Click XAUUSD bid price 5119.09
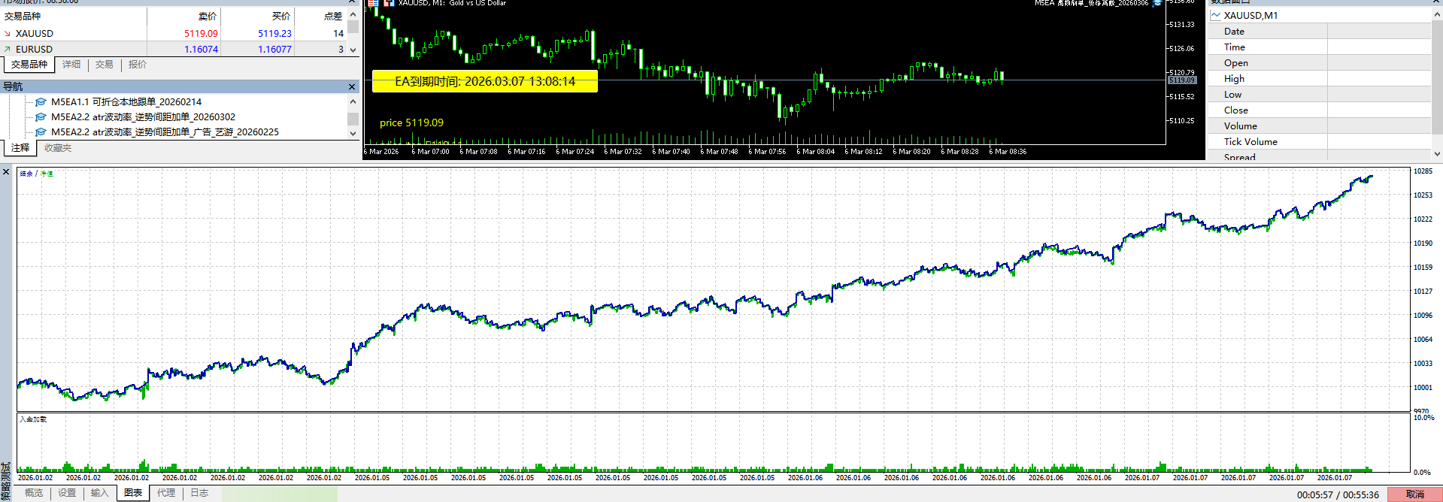Screen dimensions: 1443x502 [201, 34]
